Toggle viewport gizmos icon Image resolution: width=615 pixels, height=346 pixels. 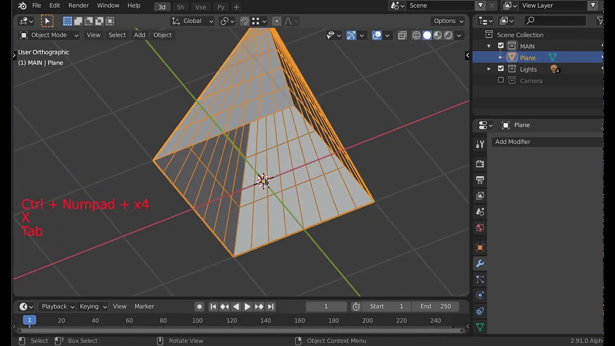[351, 35]
